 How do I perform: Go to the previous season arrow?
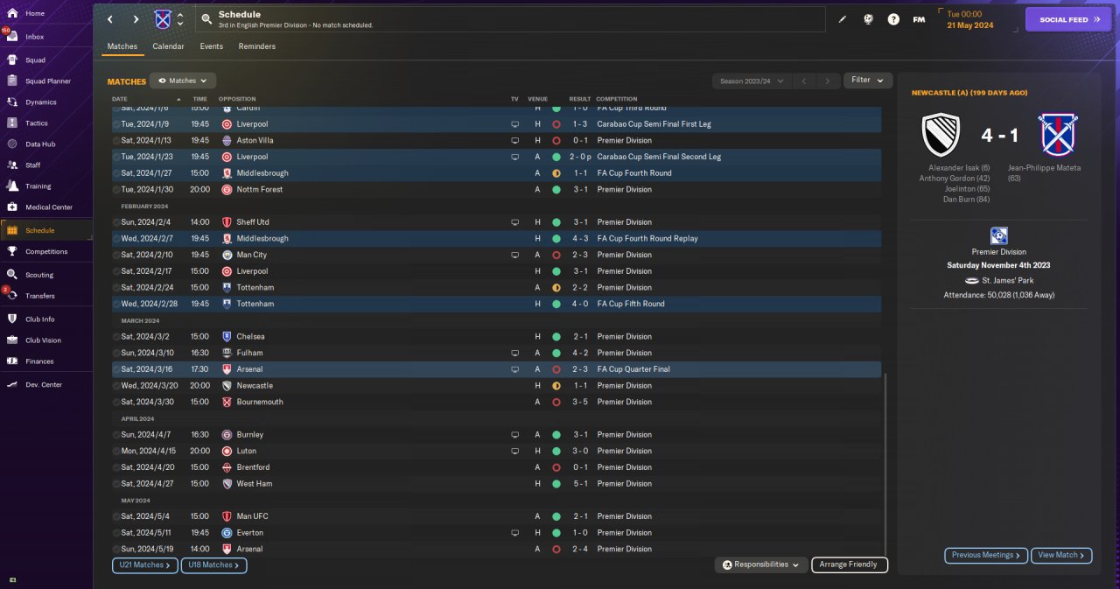tap(804, 81)
